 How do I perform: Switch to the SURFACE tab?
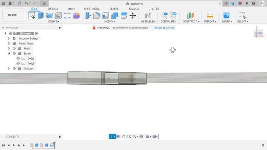click(x=53, y=9)
